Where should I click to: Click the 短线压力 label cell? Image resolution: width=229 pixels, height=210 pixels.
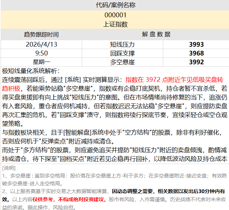coord(122,44)
